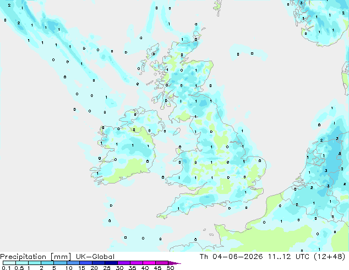349x270 pixels.
Task: Select legend swatch between 10 and 15
Action: [x=73, y=263]
